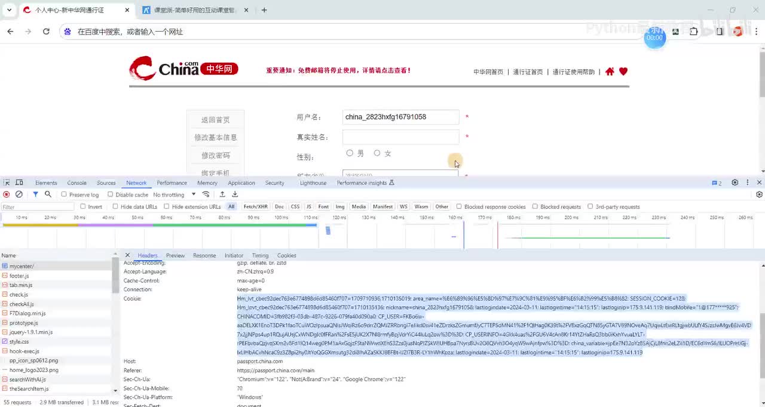Click 返回首页 in the sidebar
Viewport: 765px width, 407px height.
coord(215,120)
